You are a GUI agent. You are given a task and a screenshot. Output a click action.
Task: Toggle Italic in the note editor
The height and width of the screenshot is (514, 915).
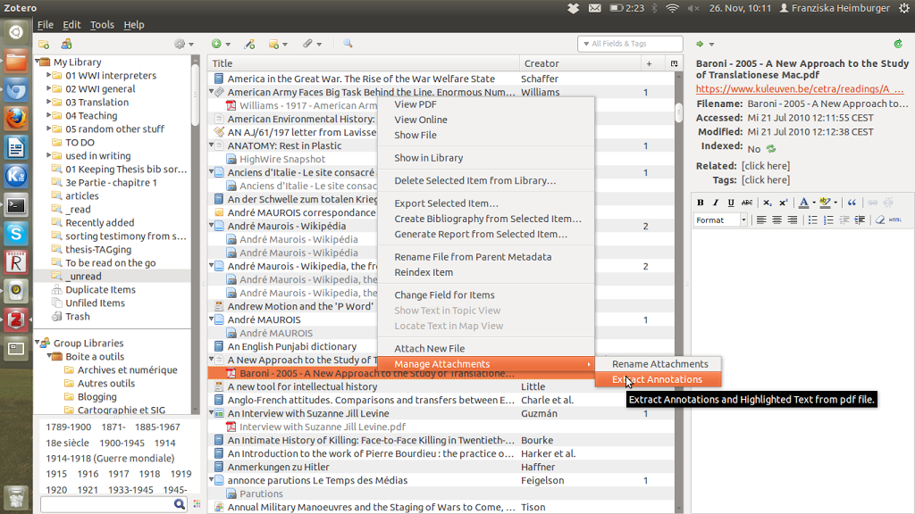pyautogui.click(x=716, y=203)
